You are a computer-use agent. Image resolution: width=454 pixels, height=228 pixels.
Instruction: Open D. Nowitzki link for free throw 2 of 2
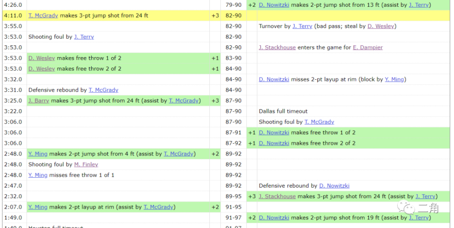click(x=274, y=143)
